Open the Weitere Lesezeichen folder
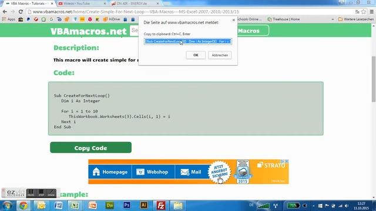The height and width of the screenshot is (211, 376). [356, 19]
